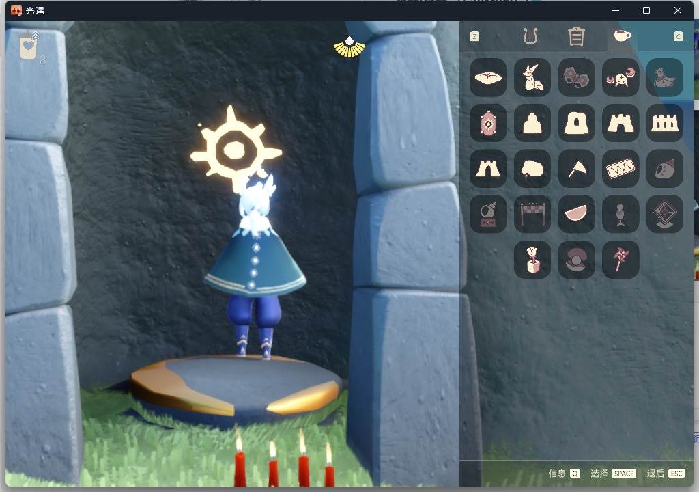Select the watermelon slice prop
The image size is (699, 492).
pyautogui.click(x=576, y=214)
